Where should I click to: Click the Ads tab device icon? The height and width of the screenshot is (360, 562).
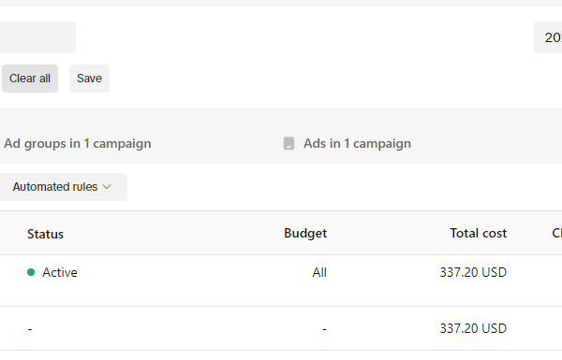288,143
